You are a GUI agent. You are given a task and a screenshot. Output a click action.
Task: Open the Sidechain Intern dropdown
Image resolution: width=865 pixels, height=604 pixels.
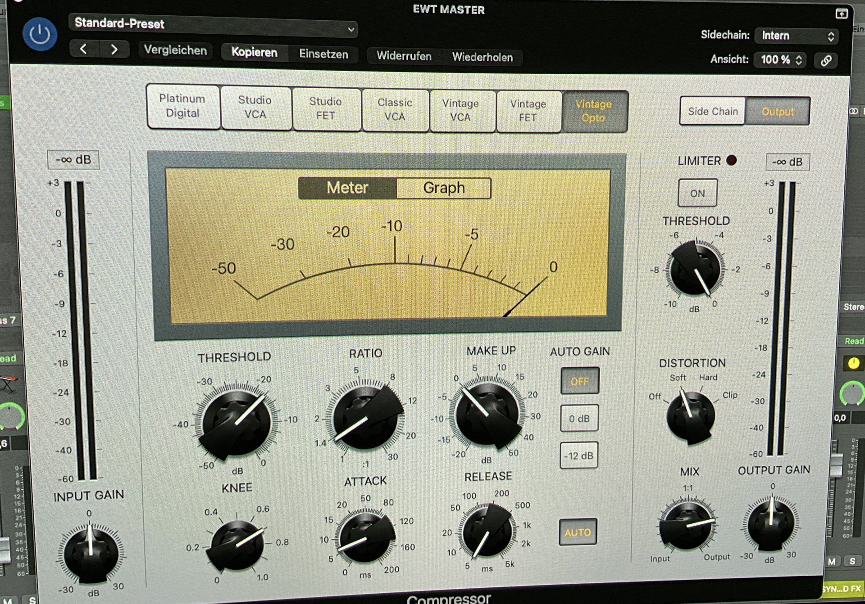point(797,36)
